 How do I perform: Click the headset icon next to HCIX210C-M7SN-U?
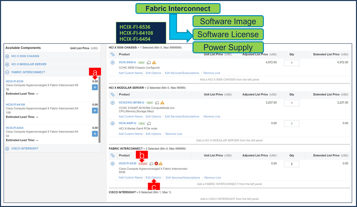pos(157,103)
